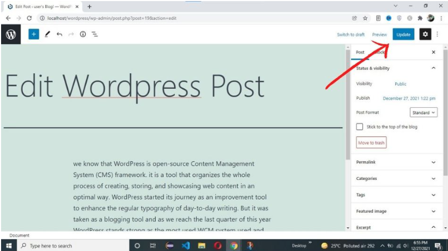Screen dimensions: 448x251
Task: Open the Chrome extensions puzzle icon
Action: point(420,18)
